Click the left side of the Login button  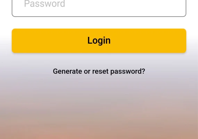click(38, 41)
